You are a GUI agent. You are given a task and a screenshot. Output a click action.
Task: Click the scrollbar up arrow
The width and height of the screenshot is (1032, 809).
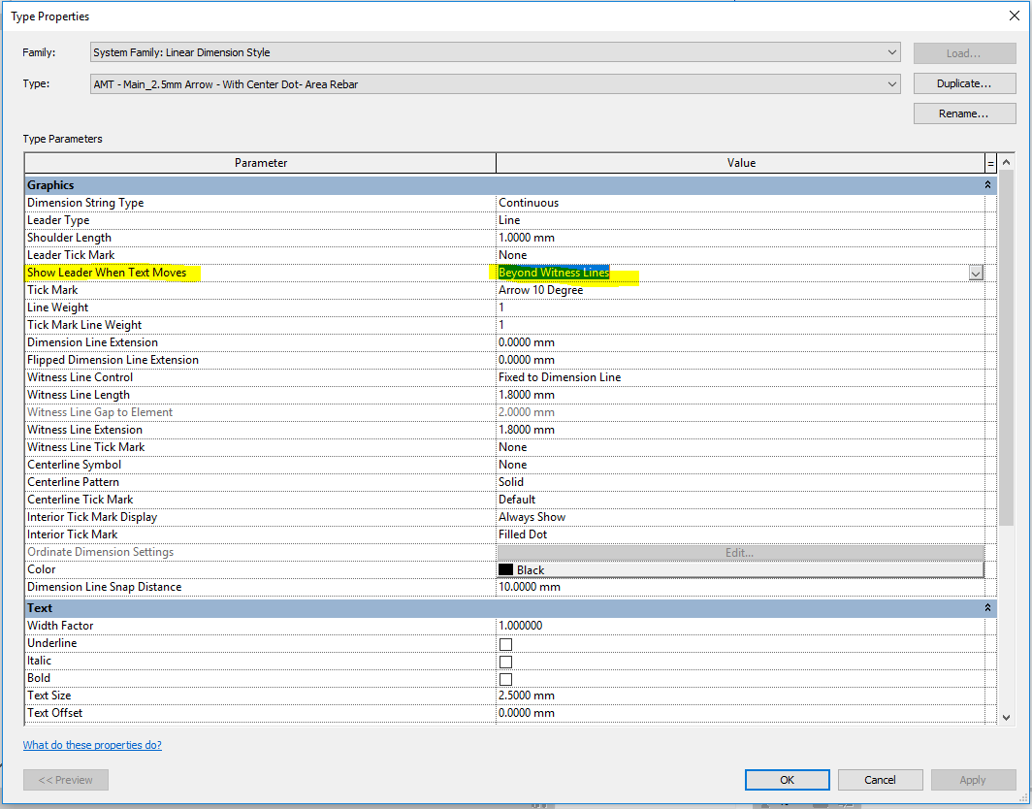(1005, 162)
